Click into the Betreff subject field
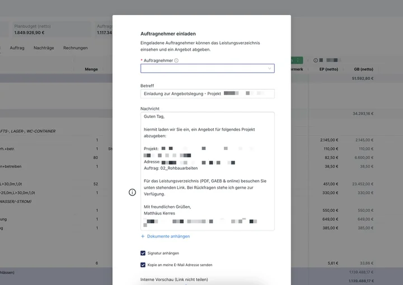 click(208, 94)
